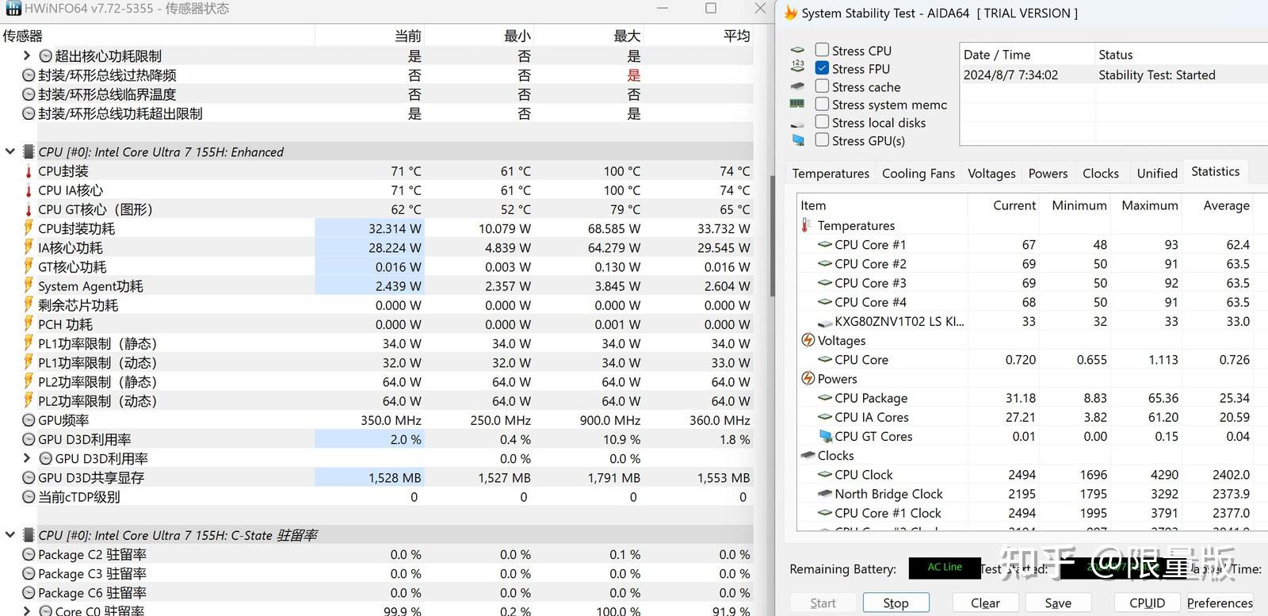This screenshot has width=1268, height=616.
Task: Enable the Stress cache checkbox
Action: (822, 86)
